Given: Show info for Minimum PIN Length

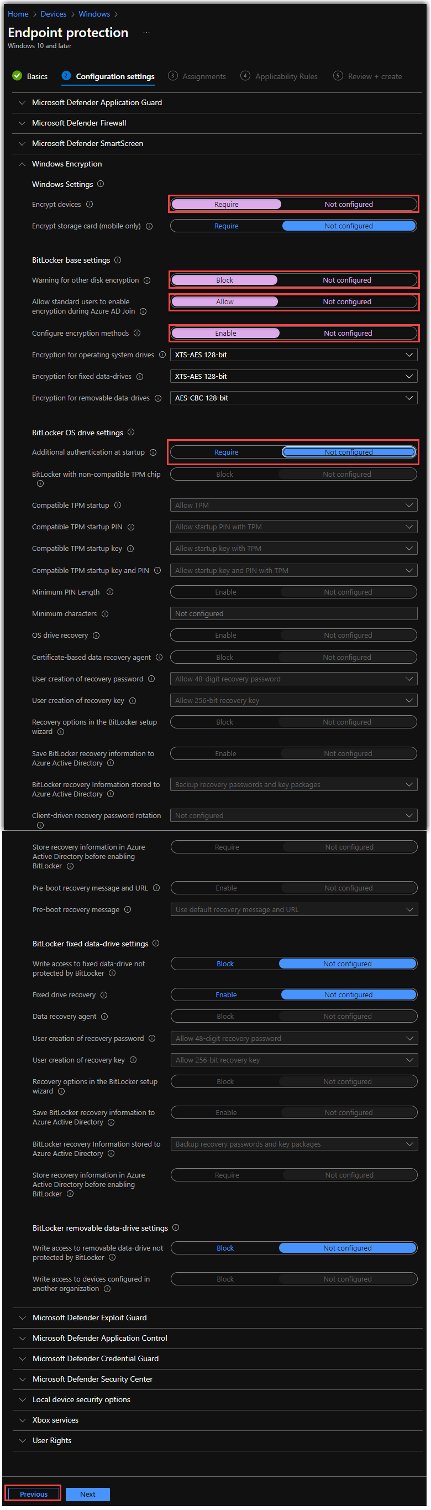Looking at the screenshot, I should point(110,592).
